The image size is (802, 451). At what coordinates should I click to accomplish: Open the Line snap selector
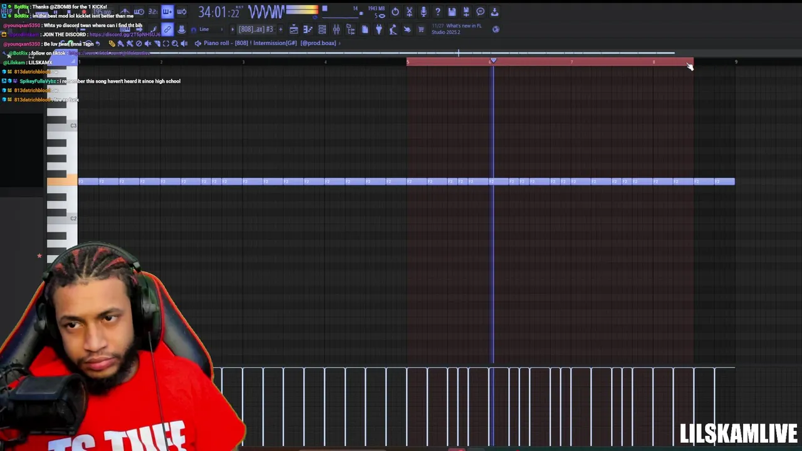(212, 29)
